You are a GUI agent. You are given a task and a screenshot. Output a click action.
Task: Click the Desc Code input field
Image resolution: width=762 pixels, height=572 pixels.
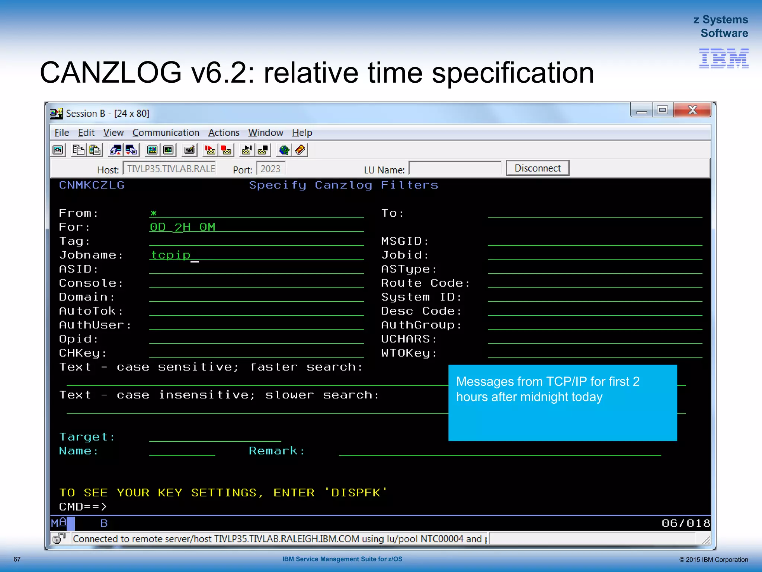point(595,311)
